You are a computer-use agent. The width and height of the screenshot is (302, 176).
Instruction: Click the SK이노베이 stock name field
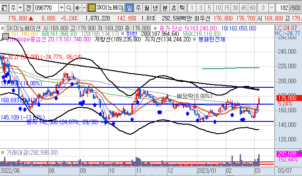(110, 8)
